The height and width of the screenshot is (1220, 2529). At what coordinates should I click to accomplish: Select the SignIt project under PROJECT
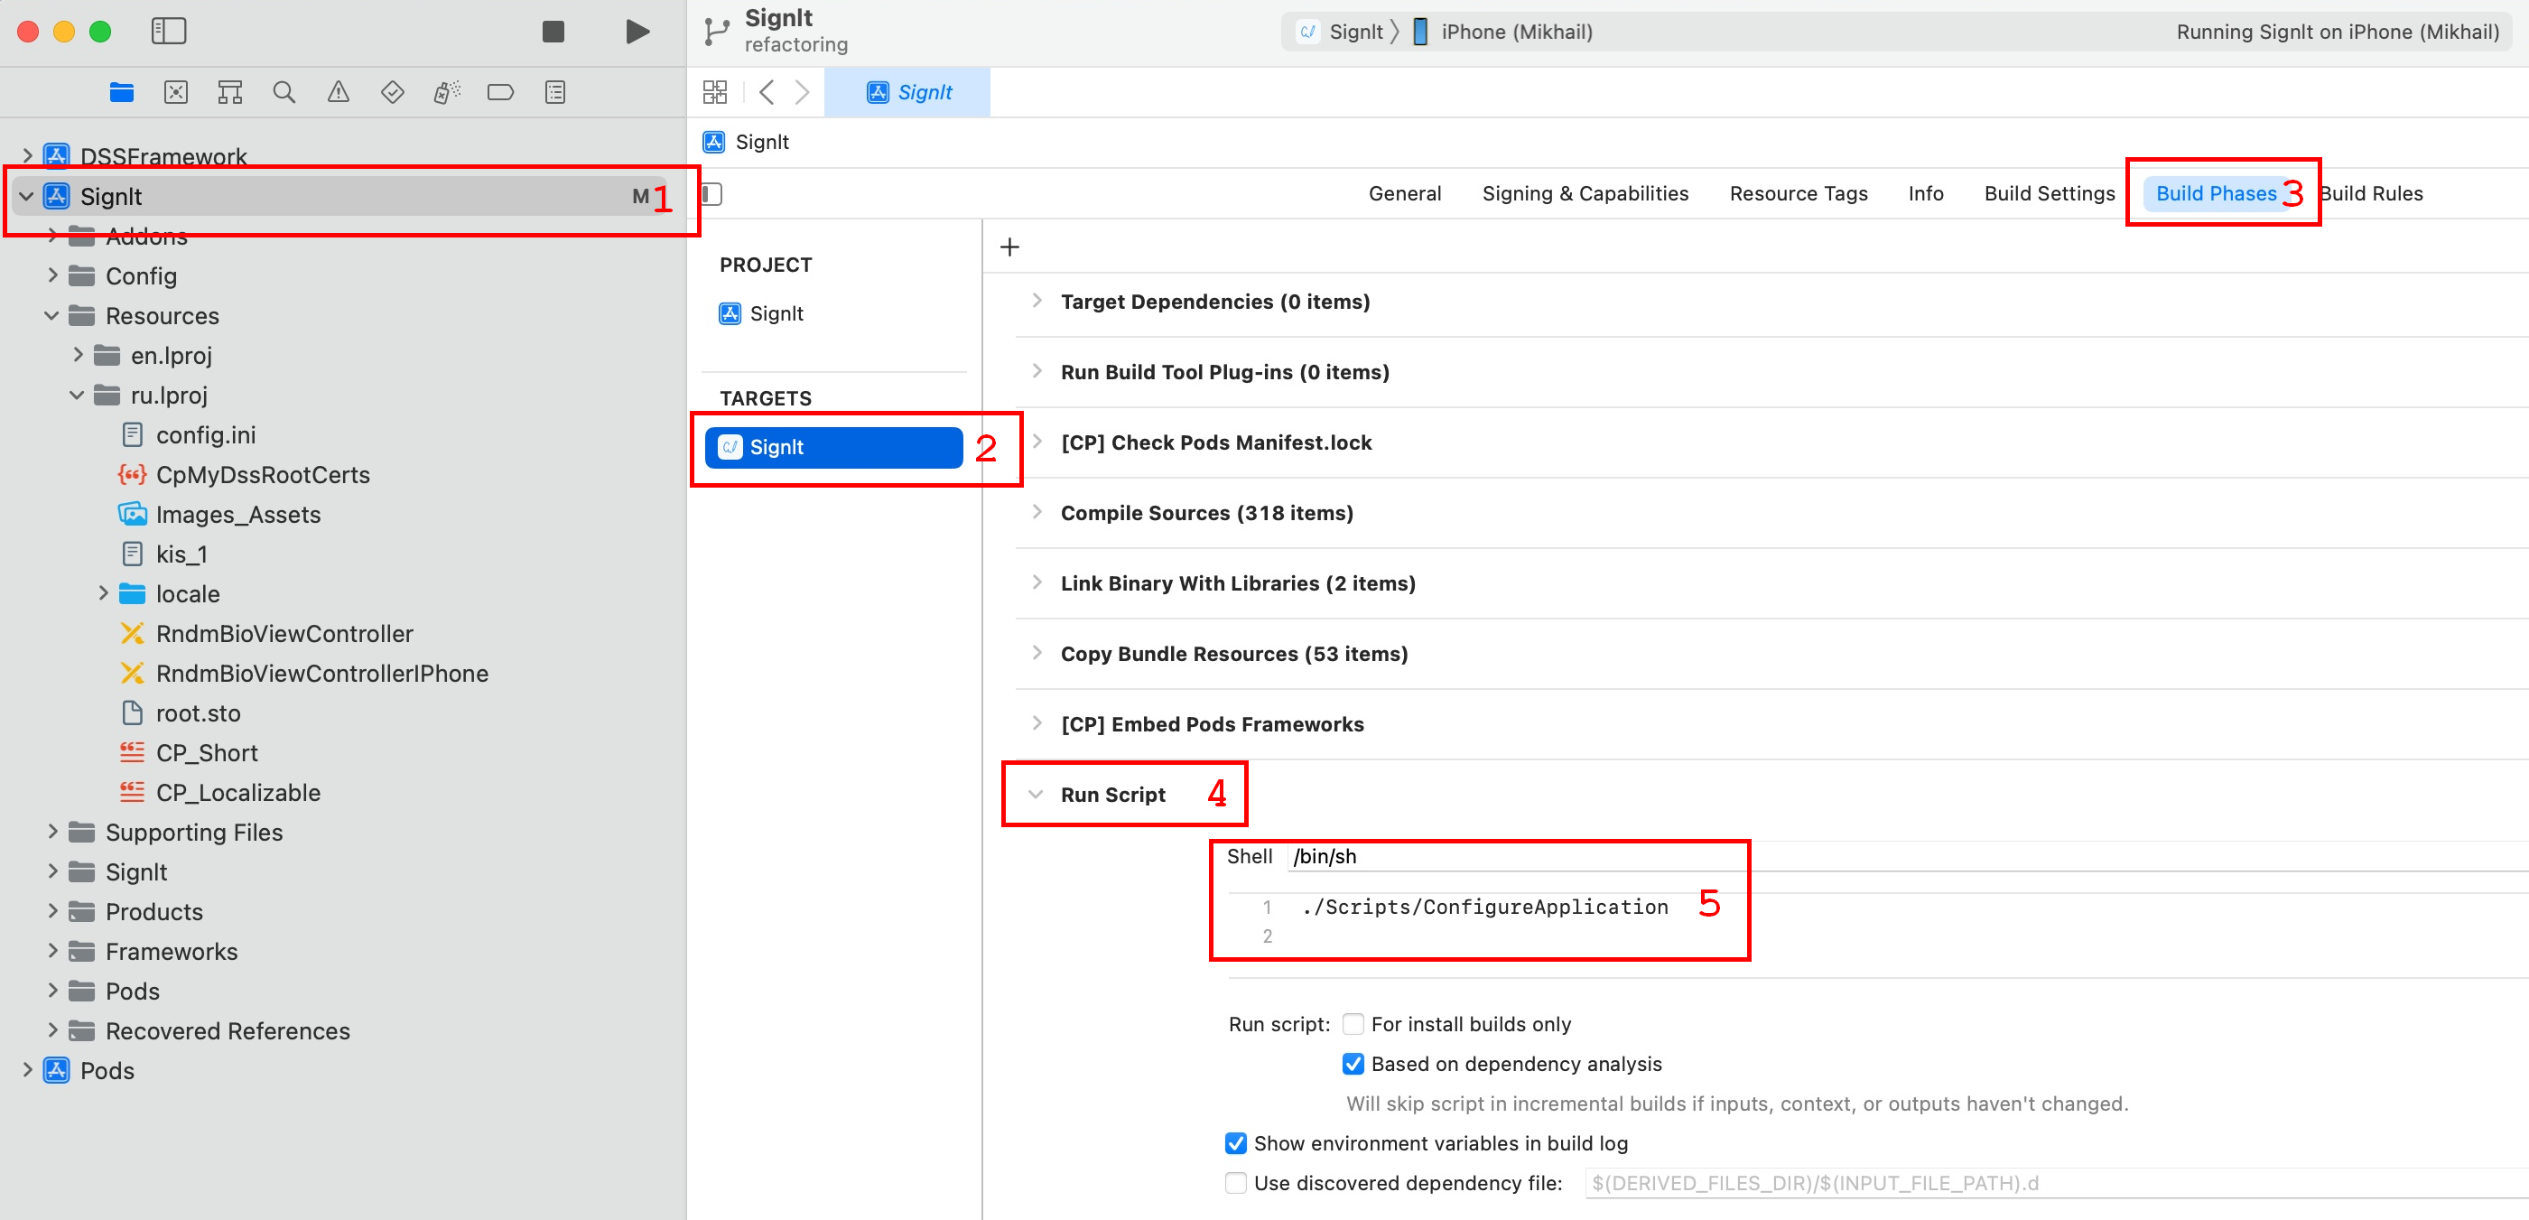(x=776, y=313)
